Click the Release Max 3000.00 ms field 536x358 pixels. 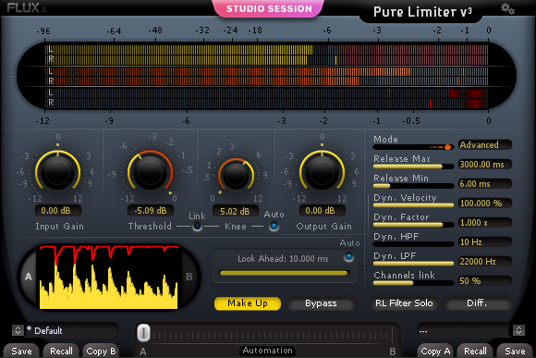[485, 165]
